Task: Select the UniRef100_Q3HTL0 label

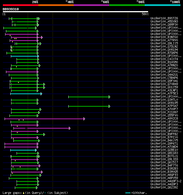Action: tap(164, 100)
